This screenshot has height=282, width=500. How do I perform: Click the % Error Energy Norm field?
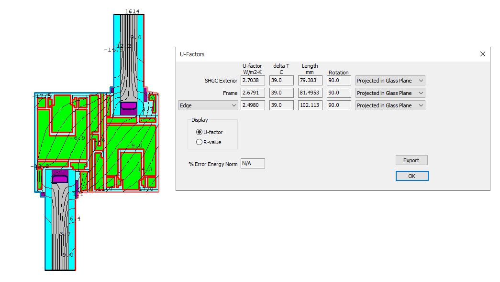coord(253,164)
